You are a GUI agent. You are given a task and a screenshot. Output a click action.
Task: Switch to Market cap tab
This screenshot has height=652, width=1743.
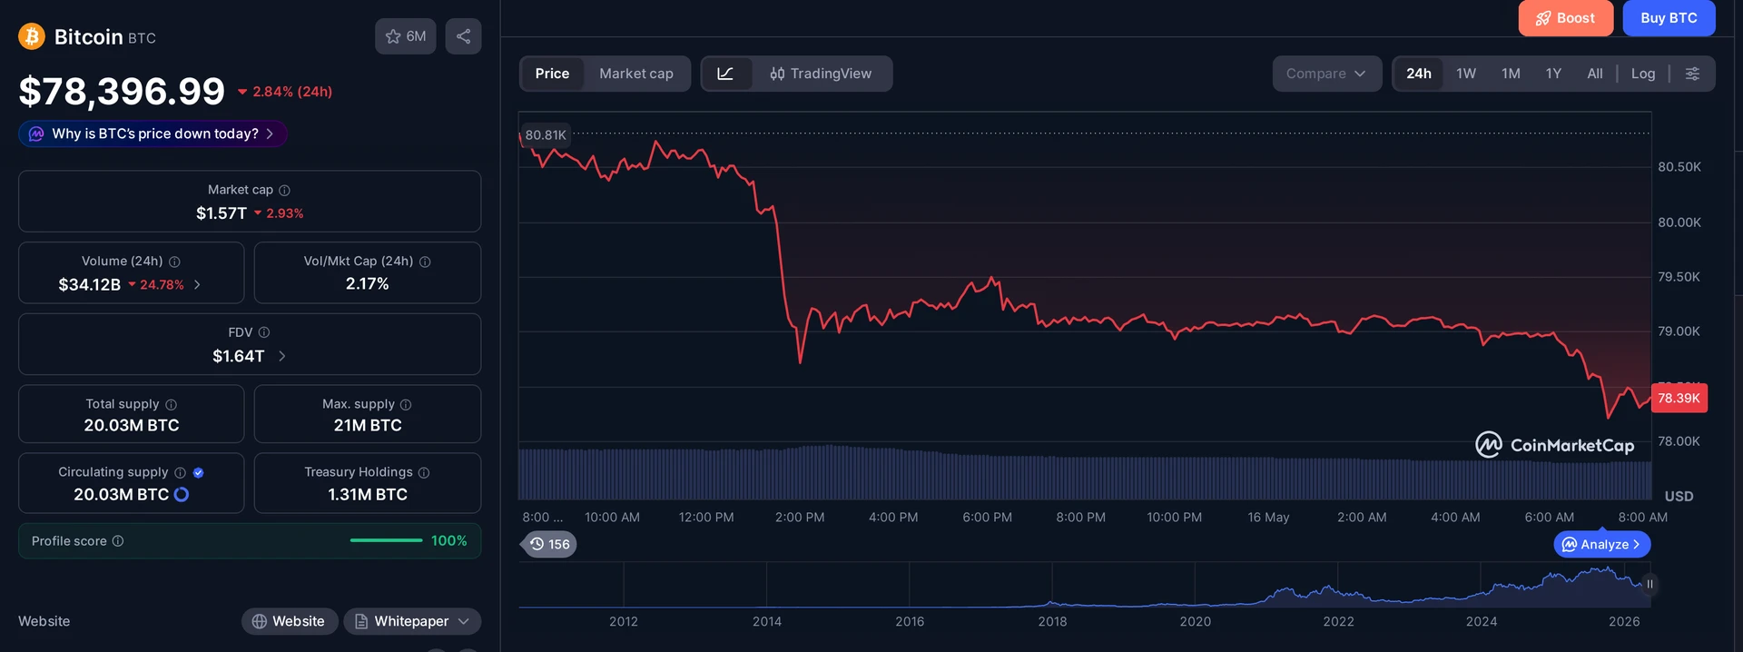pos(636,74)
